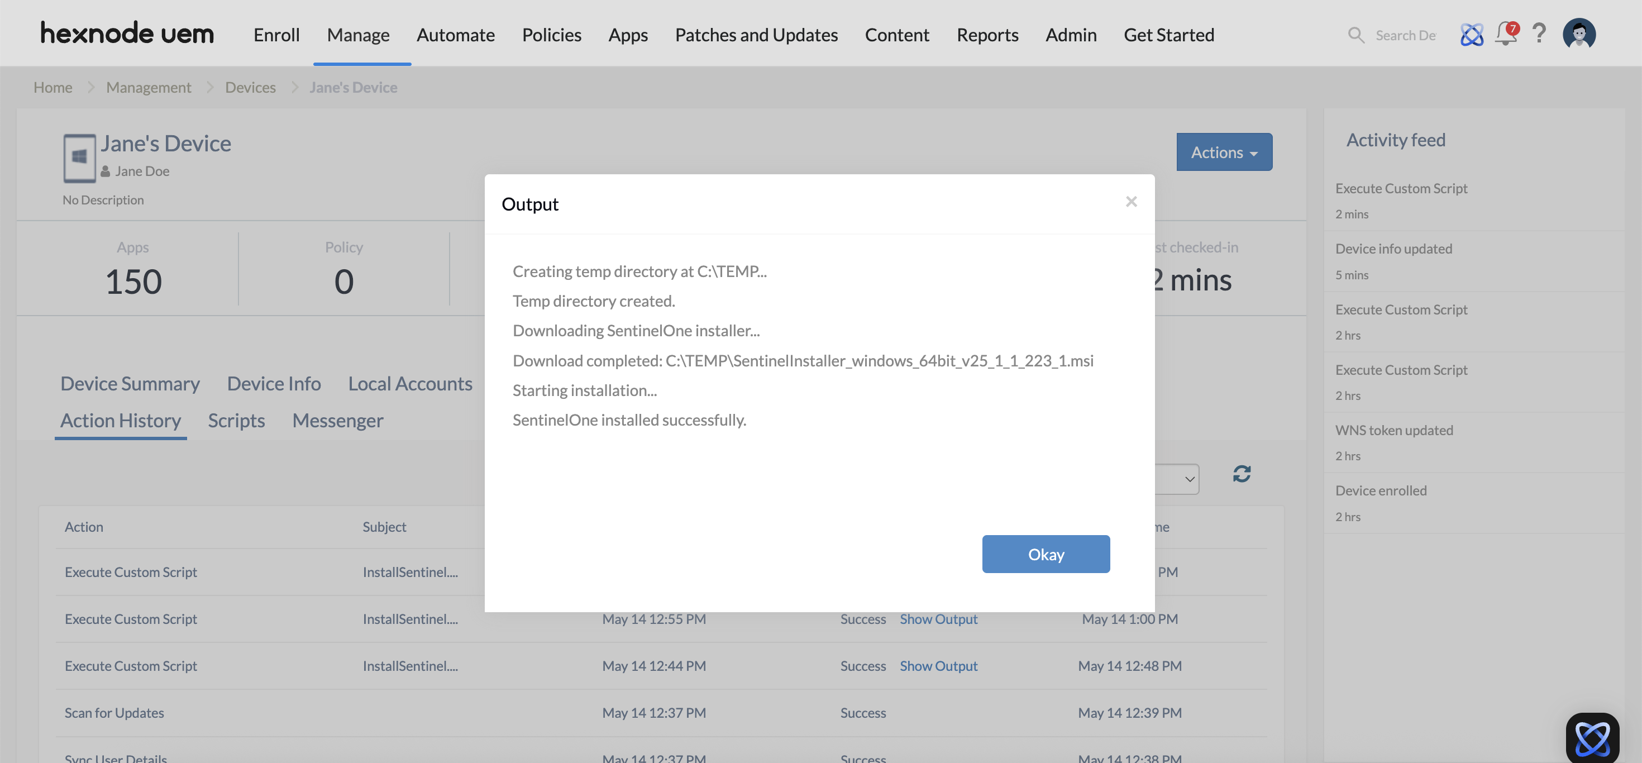Select the Action History tab
Image resolution: width=1642 pixels, height=763 pixels.
click(x=121, y=420)
